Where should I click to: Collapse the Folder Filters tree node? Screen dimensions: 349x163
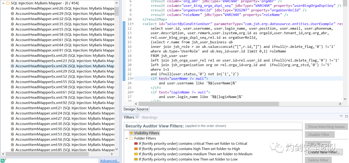127,138
